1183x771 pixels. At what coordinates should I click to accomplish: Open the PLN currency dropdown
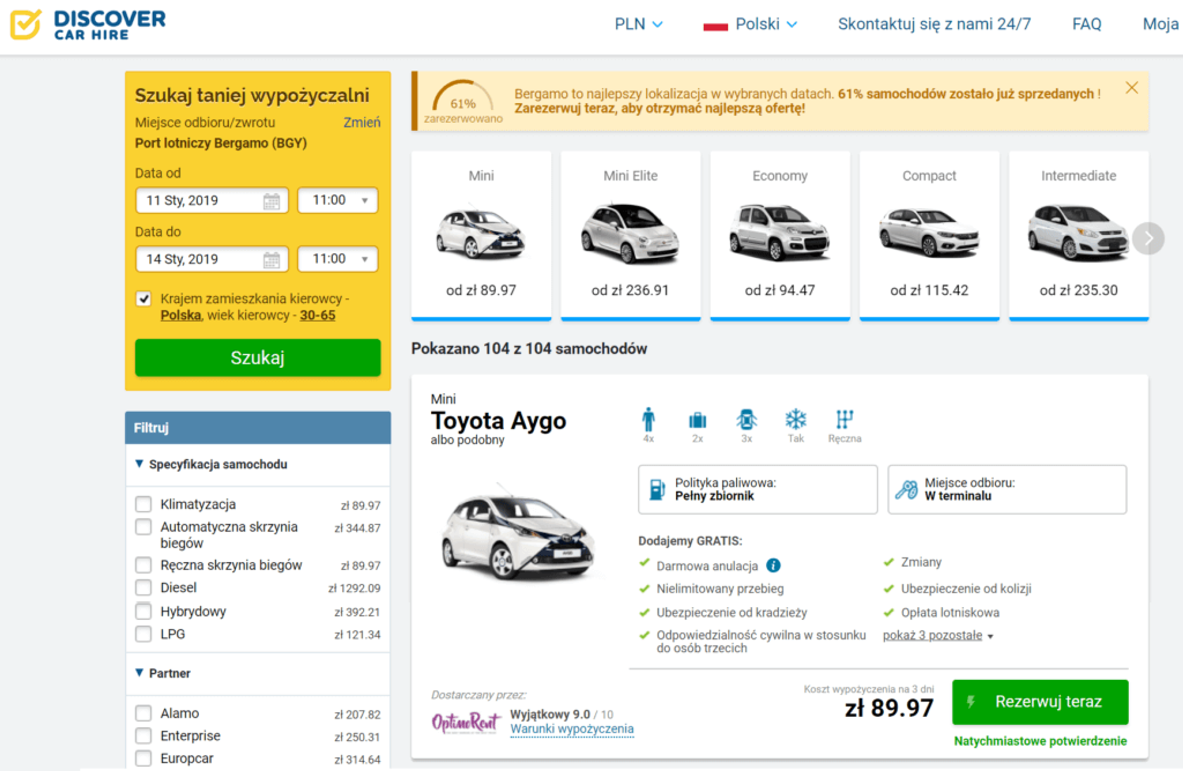[x=638, y=24]
